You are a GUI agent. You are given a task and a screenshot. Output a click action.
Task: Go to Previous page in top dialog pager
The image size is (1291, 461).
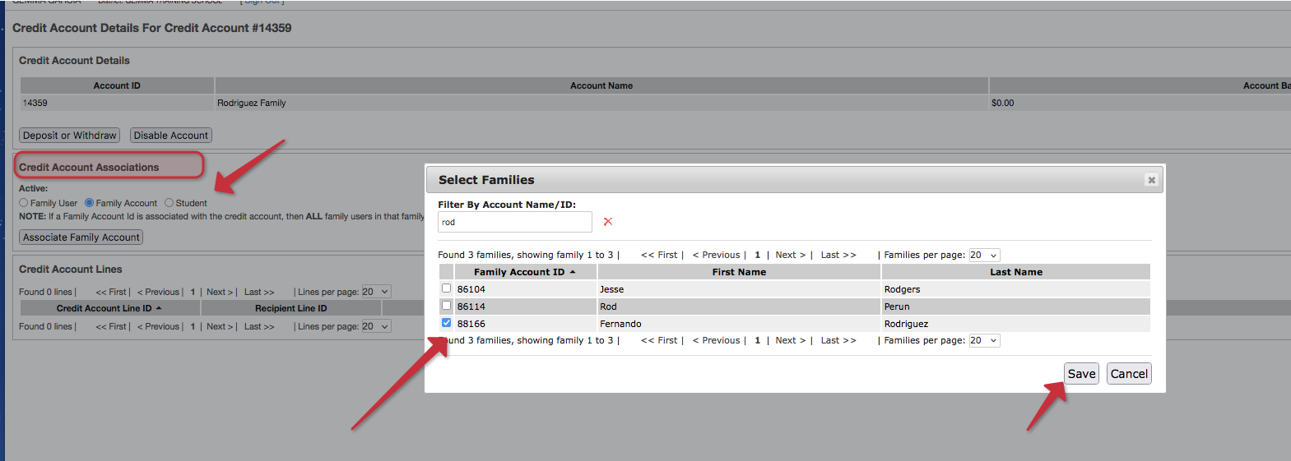tap(717, 255)
